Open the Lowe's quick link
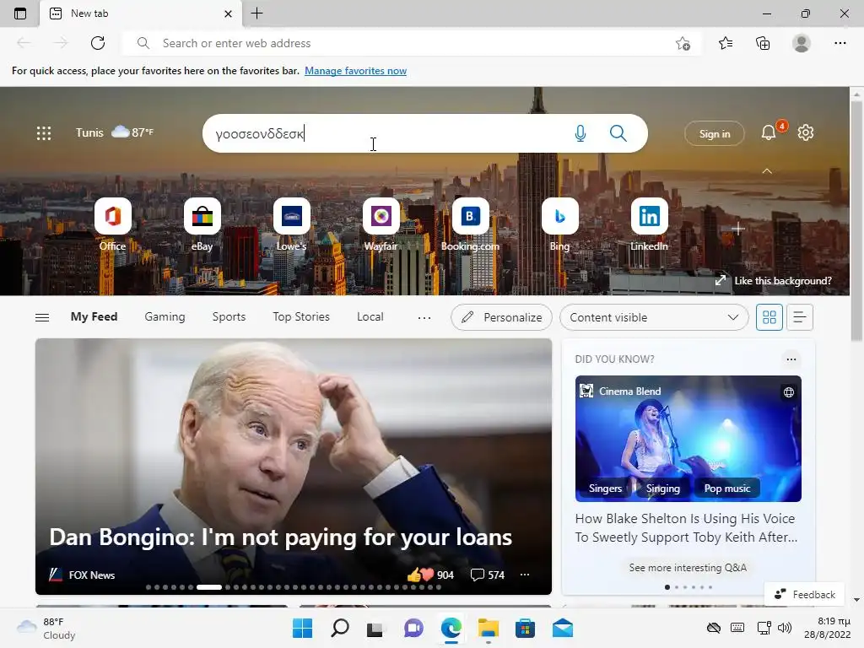 [291, 224]
